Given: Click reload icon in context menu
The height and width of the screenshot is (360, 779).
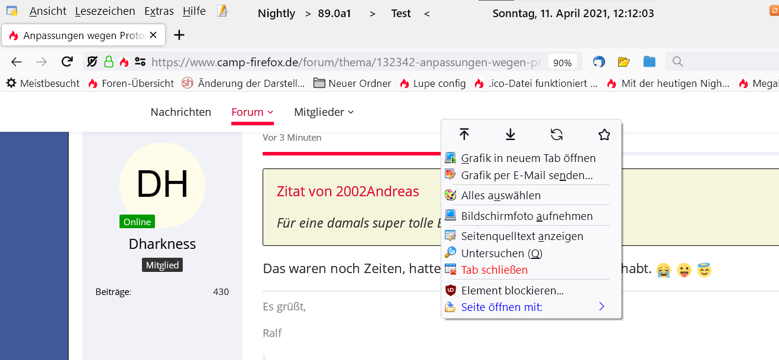Looking at the screenshot, I should [x=557, y=135].
